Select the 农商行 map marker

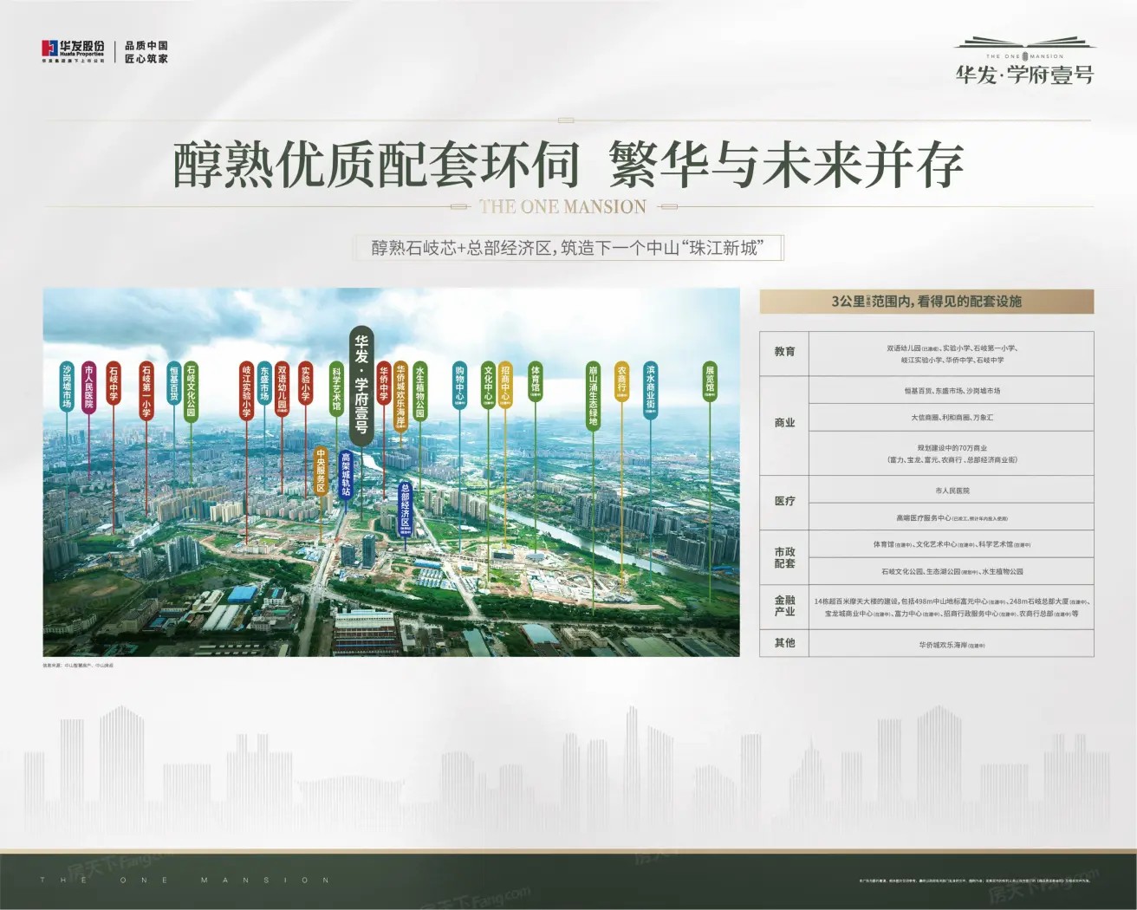tap(621, 380)
